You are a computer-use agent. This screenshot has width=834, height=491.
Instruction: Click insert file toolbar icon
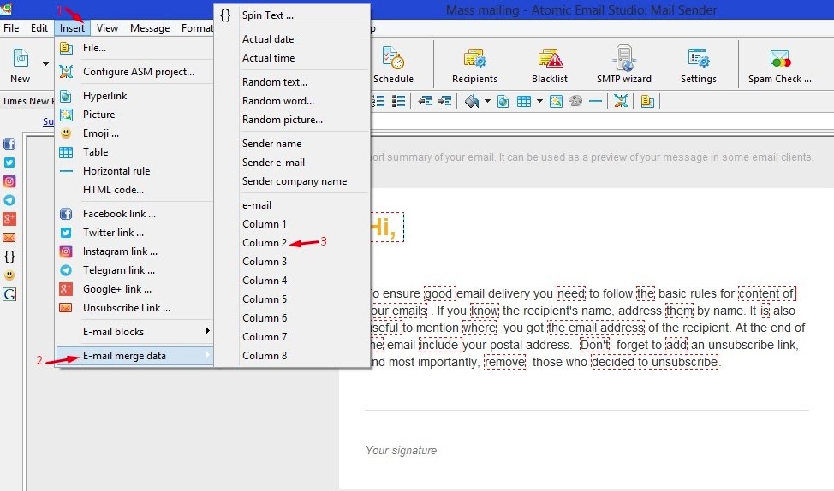(x=647, y=101)
